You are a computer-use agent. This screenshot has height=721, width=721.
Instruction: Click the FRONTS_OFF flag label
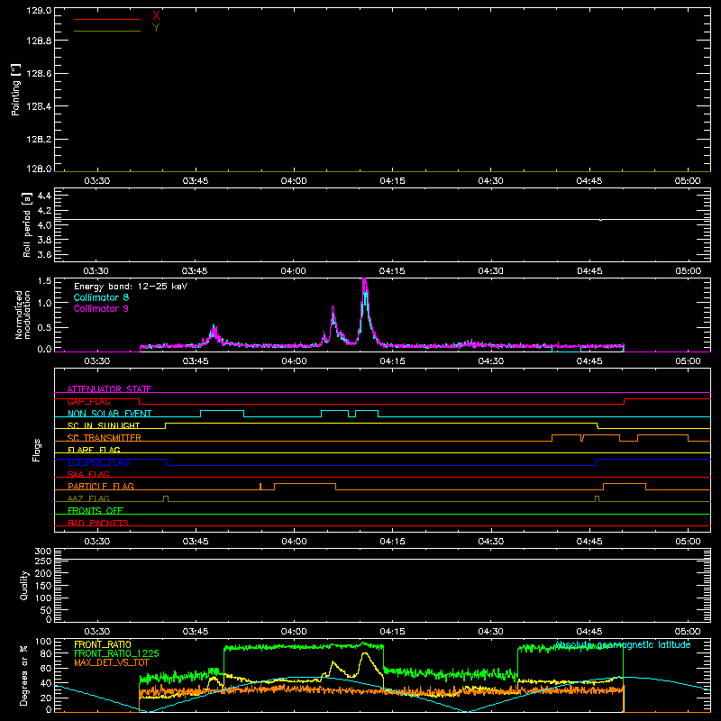pos(96,511)
